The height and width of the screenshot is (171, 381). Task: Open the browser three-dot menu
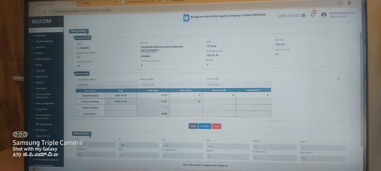357,3
